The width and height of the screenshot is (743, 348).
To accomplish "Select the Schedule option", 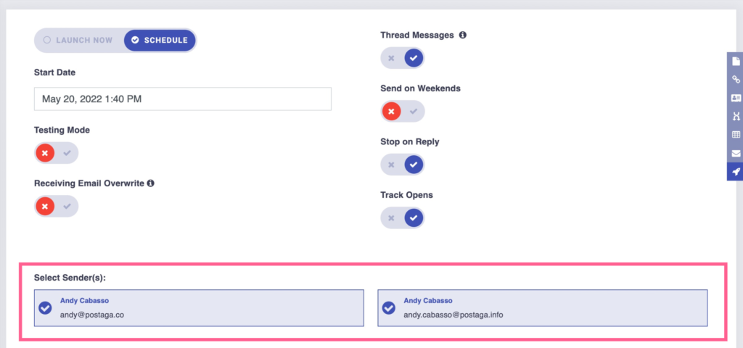I will pyautogui.click(x=160, y=41).
